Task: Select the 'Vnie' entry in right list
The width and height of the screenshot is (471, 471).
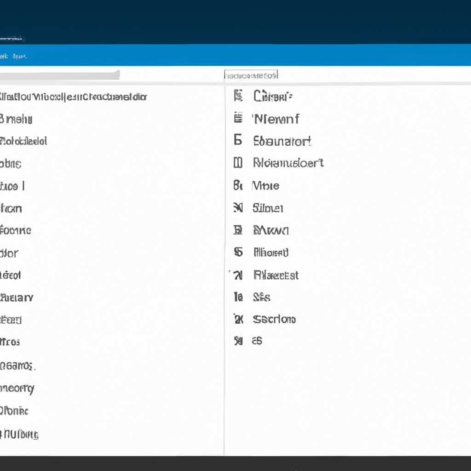Action: tap(266, 186)
